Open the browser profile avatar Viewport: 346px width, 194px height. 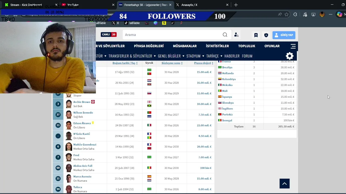coord(322,15)
